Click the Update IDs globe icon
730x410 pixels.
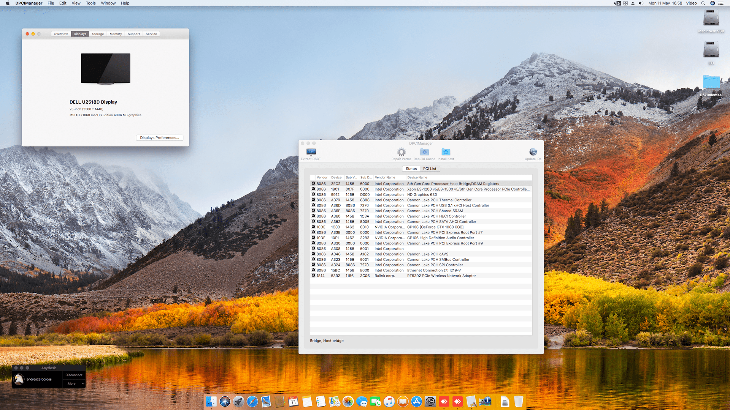533,152
